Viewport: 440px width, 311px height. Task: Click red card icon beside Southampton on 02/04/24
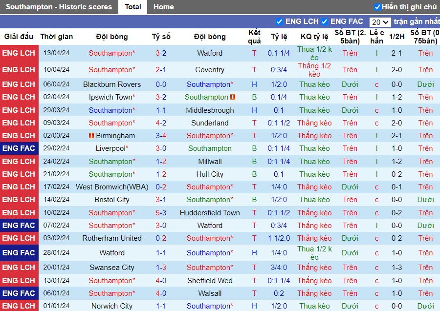233,97
